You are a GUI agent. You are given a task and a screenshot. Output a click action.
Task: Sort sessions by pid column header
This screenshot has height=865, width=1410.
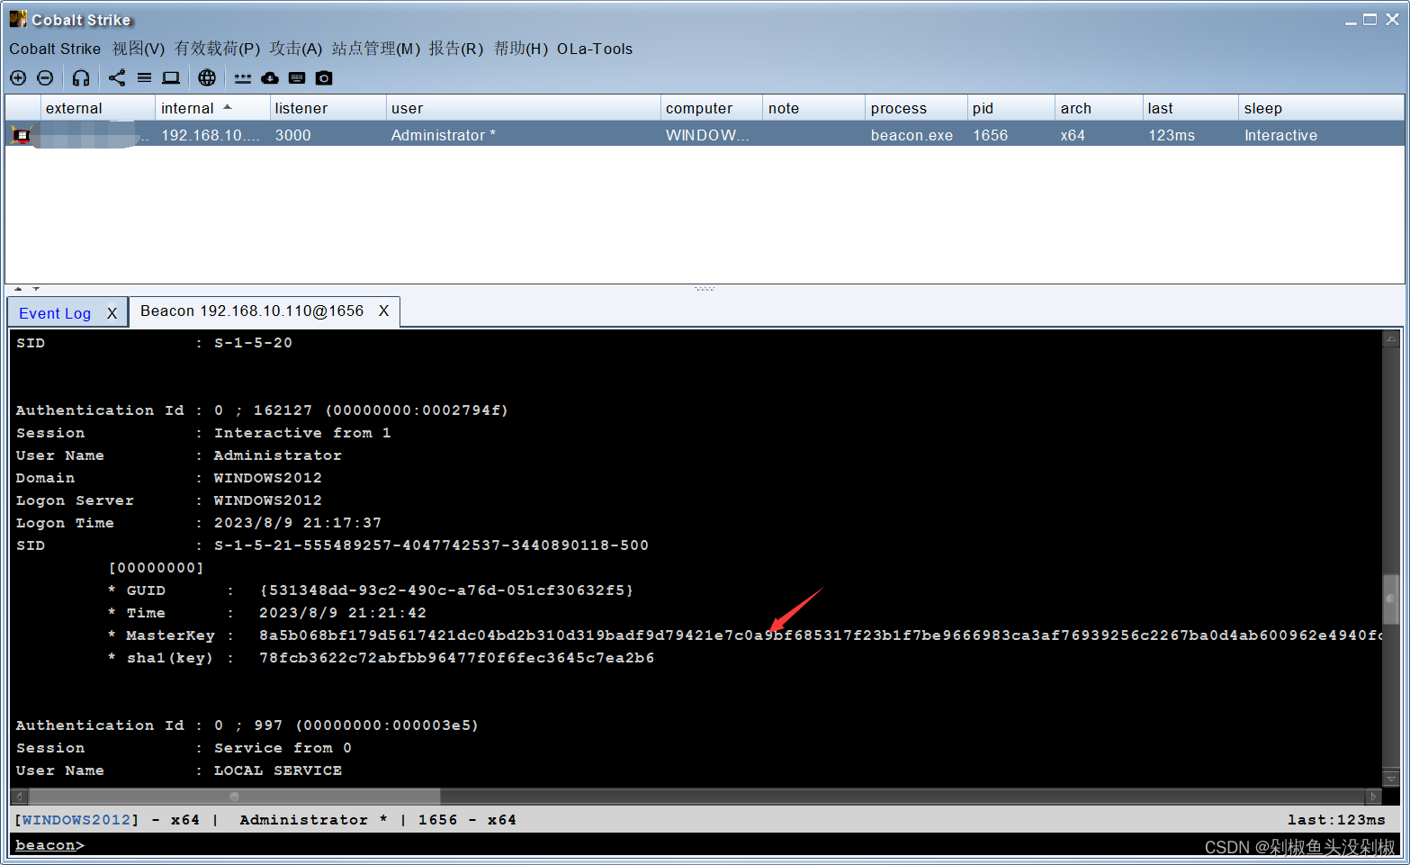(x=1011, y=108)
